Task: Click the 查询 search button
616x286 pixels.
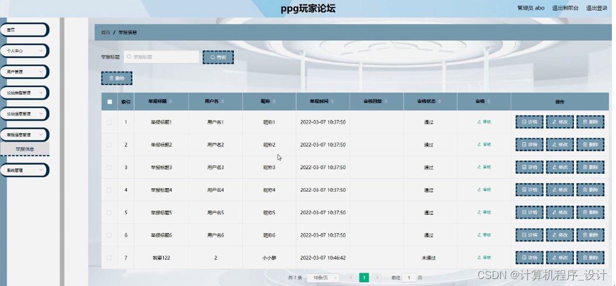Action: (x=218, y=57)
